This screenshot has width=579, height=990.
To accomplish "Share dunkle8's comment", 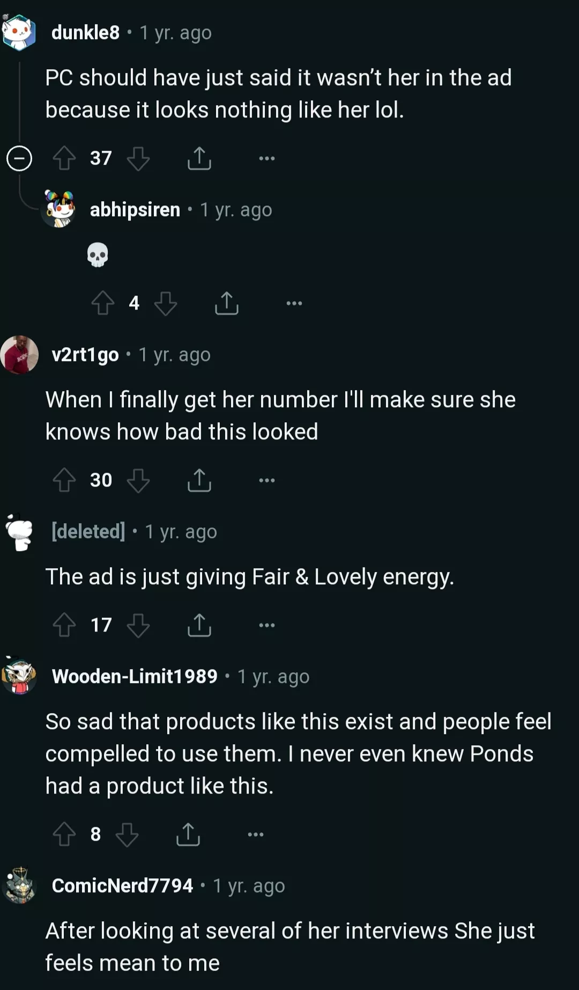I will [199, 158].
